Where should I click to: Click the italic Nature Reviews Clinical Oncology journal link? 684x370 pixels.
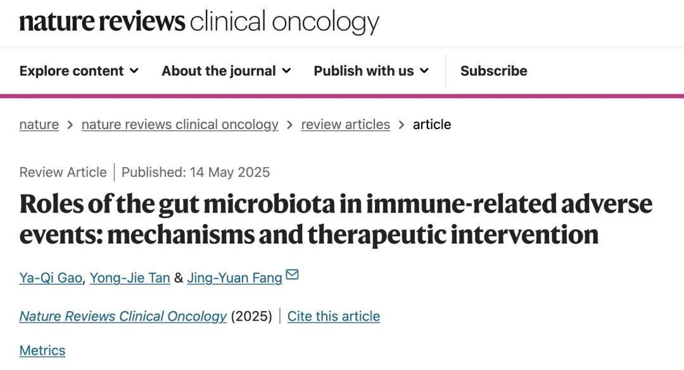pyautogui.click(x=123, y=316)
